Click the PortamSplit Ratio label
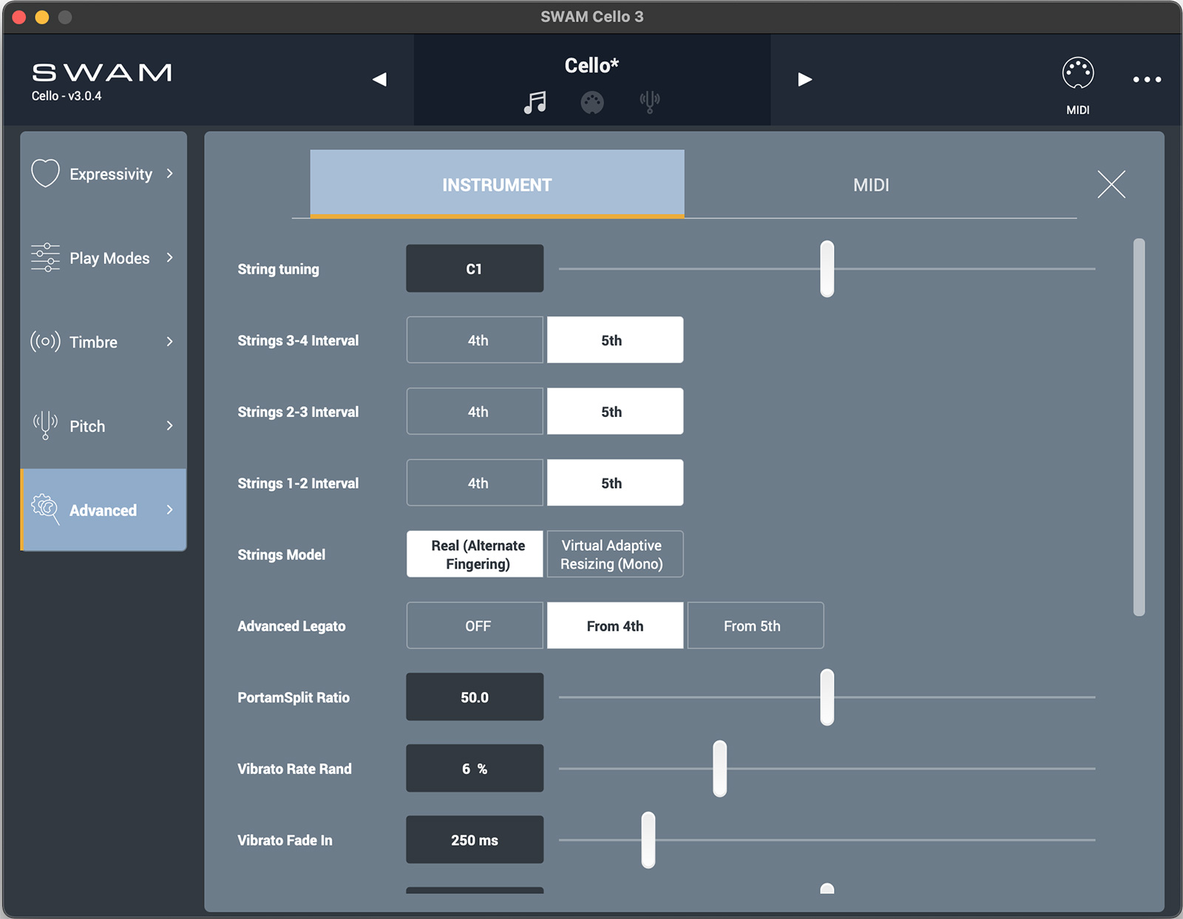Screen dimensions: 1183x919 pos(294,697)
